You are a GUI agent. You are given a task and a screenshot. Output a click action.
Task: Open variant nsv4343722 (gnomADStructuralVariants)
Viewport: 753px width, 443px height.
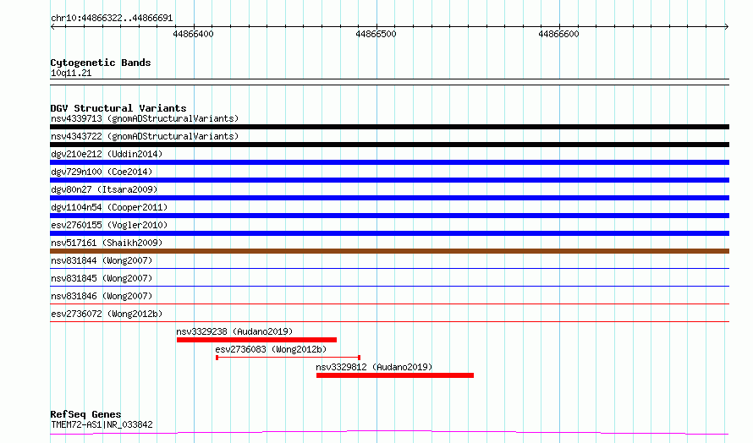click(145, 136)
